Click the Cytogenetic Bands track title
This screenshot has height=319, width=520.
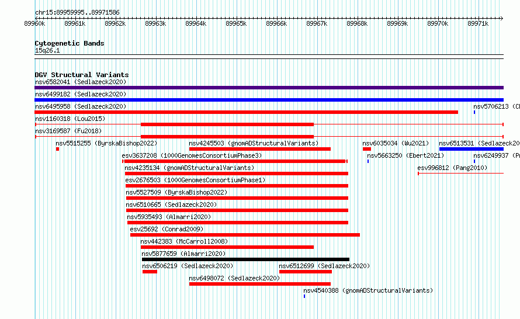tap(70, 43)
